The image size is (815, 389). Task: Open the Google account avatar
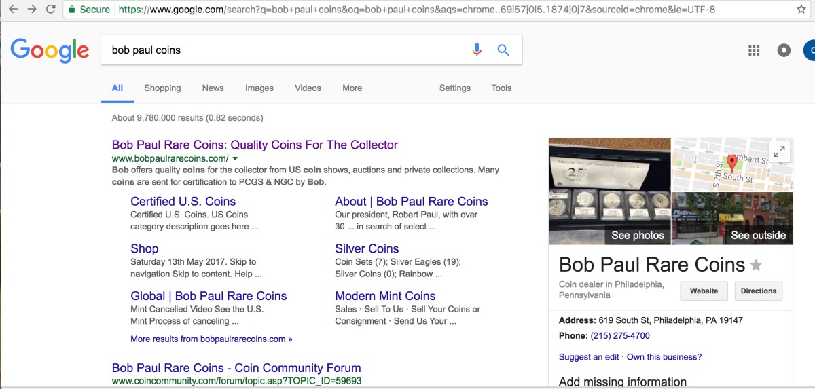809,50
